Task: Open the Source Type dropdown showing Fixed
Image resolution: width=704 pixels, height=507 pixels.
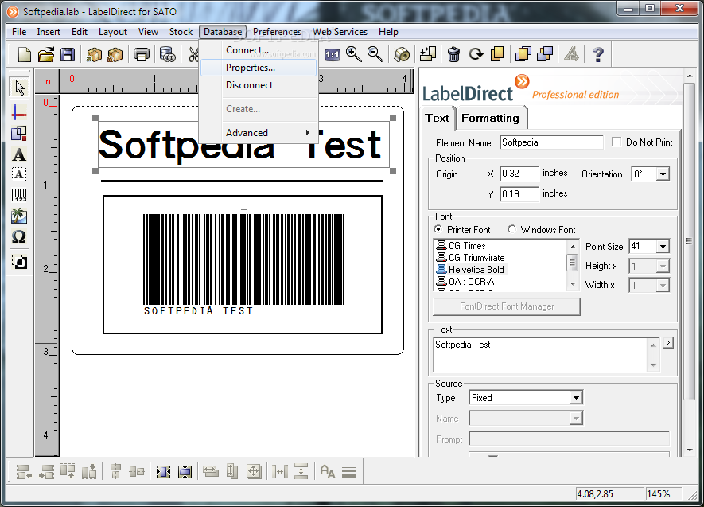Action: [x=576, y=397]
